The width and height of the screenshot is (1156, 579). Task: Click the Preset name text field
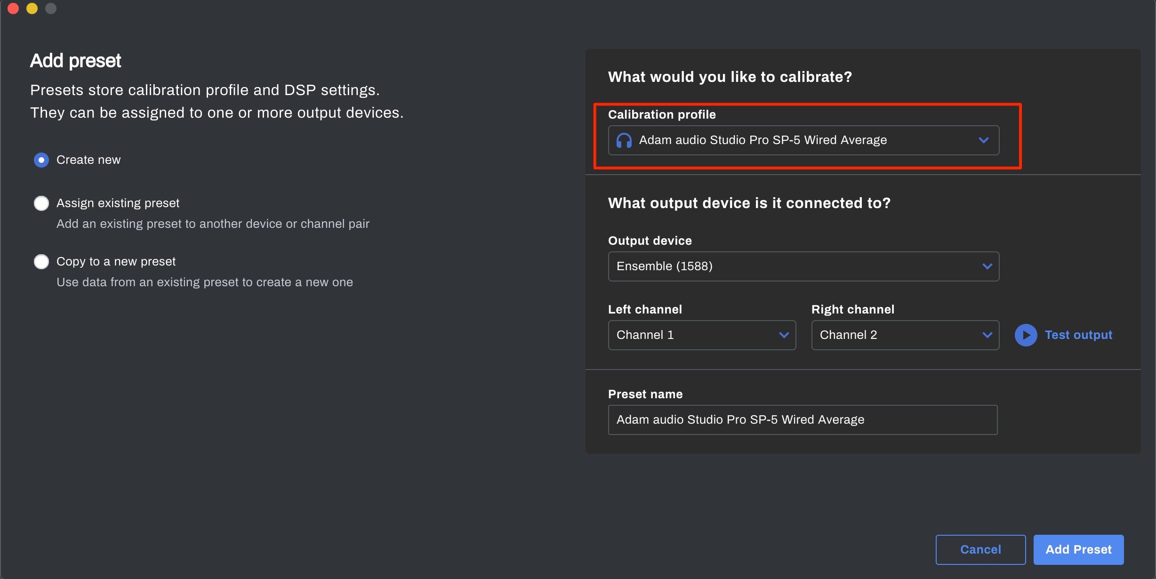(x=803, y=420)
